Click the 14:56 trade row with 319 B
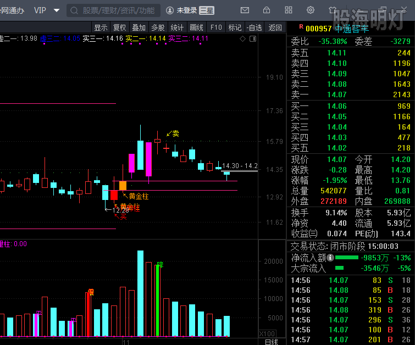 pos(351,310)
